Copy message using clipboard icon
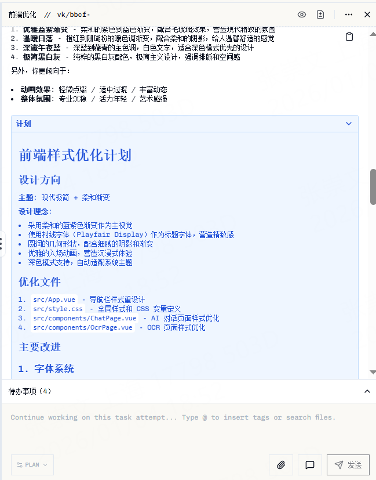The width and height of the screenshot is (376, 480). point(349,37)
